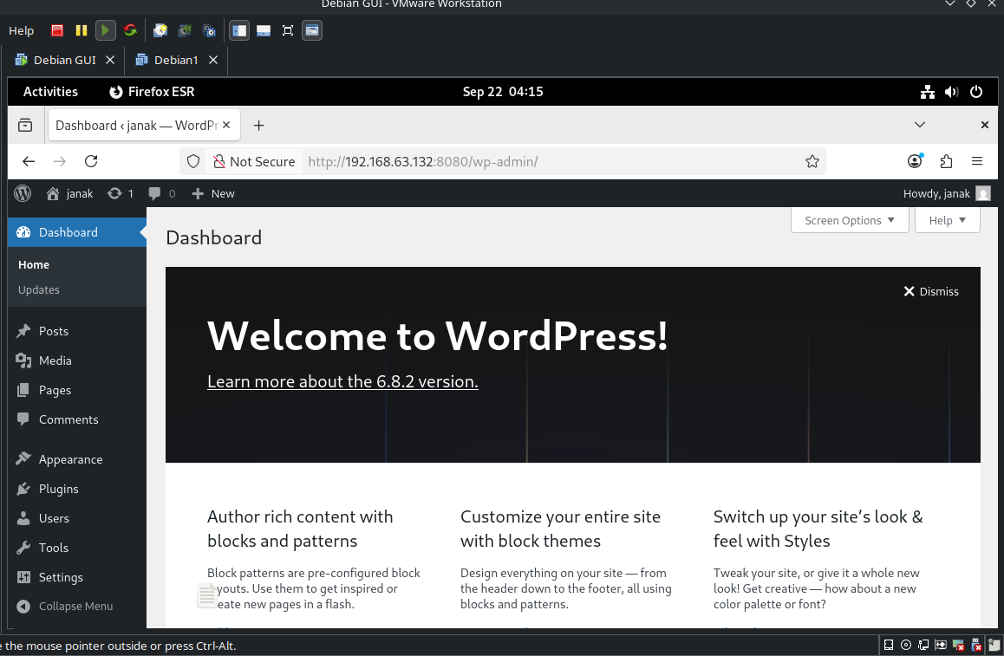Power off VM with red stop icon
Screen dimensions: 1004x656
57,30
